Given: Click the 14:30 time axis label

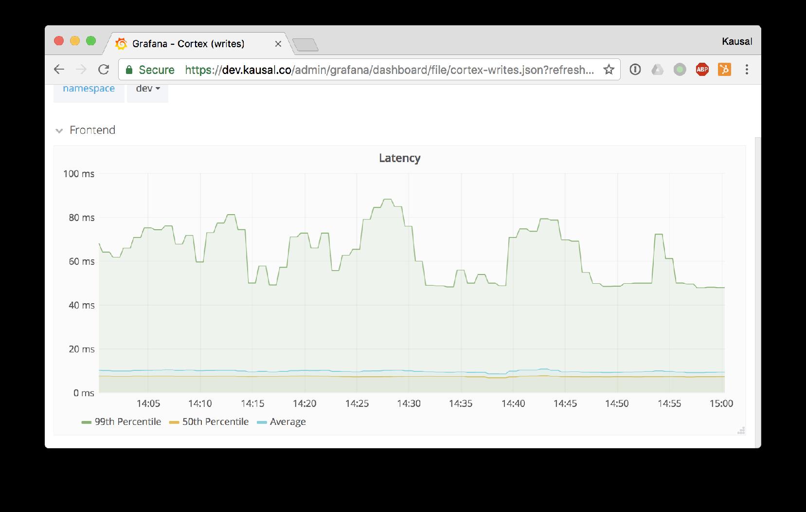Looking at the screenshot, I should click(409, 403).
